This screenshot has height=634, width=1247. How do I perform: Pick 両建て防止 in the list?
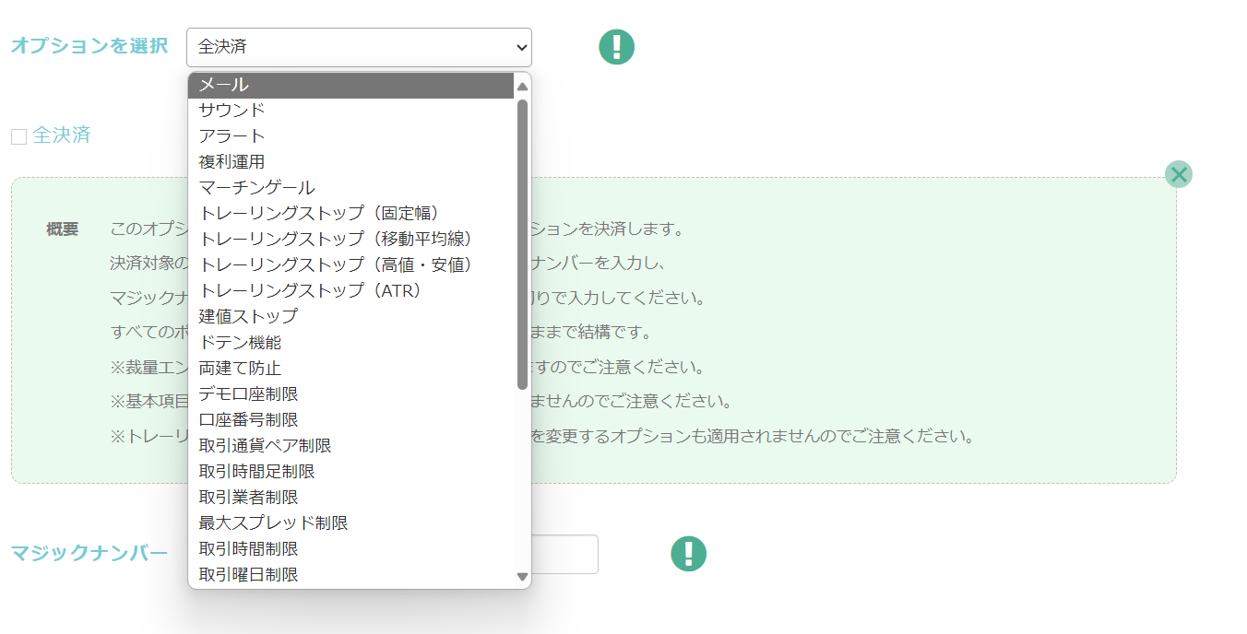pos(350,369)
